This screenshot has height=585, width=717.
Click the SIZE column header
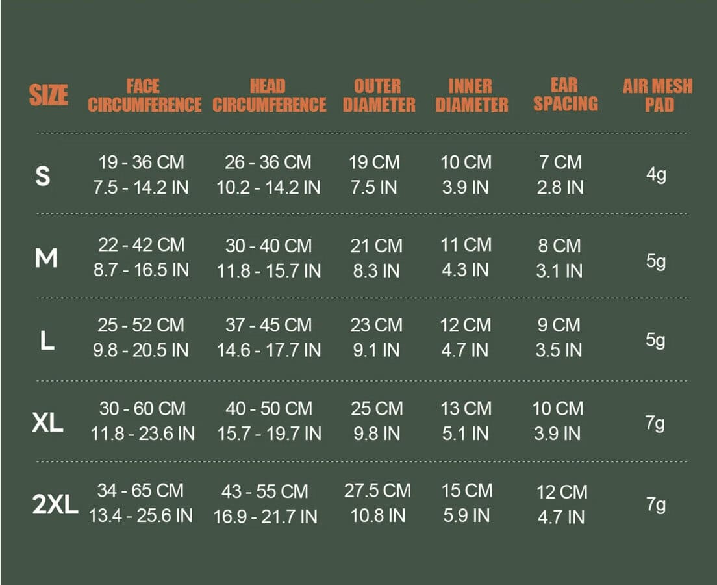coord(49,95)
